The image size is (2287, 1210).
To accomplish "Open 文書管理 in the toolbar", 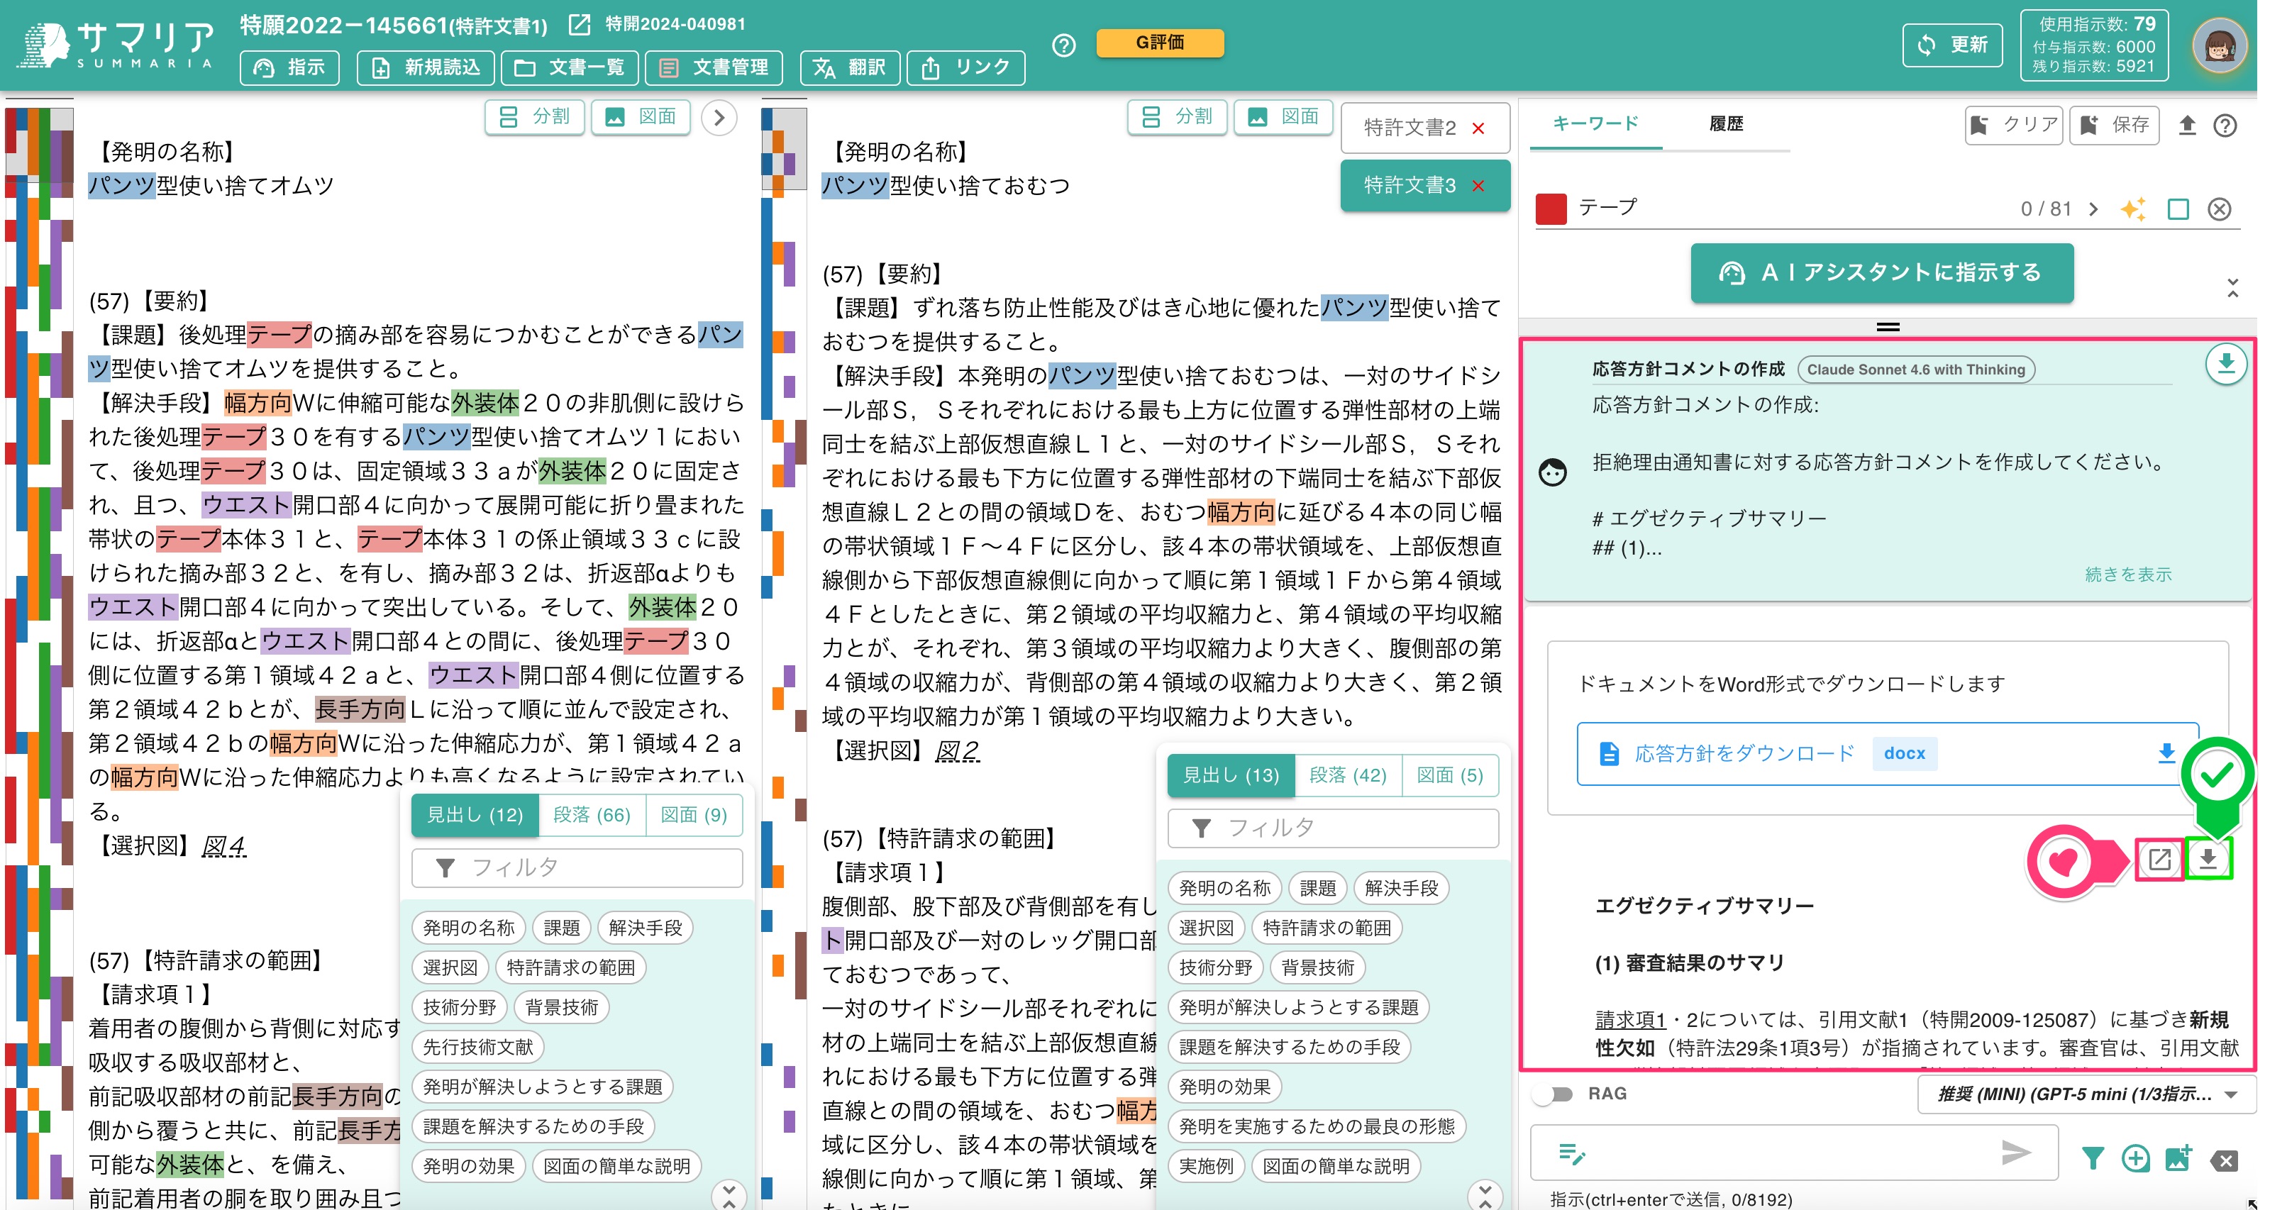I will point(714,67).
